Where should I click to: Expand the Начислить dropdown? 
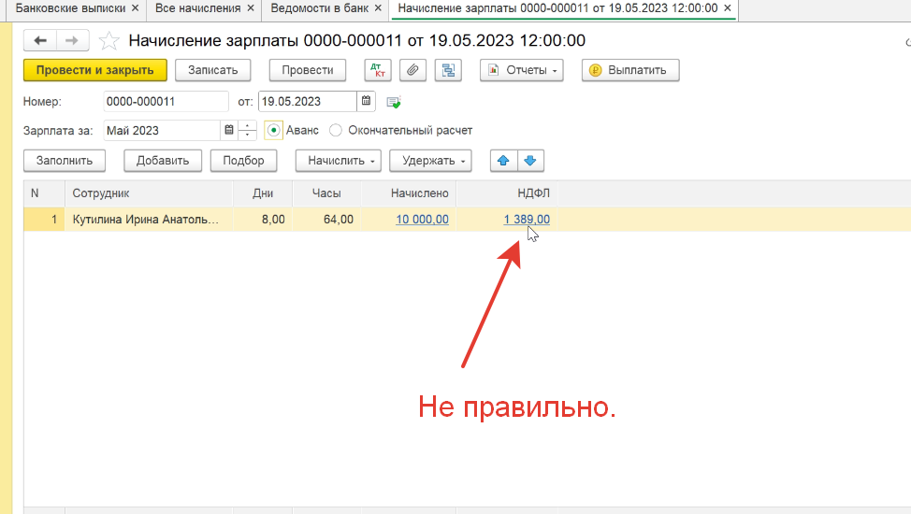338,161
